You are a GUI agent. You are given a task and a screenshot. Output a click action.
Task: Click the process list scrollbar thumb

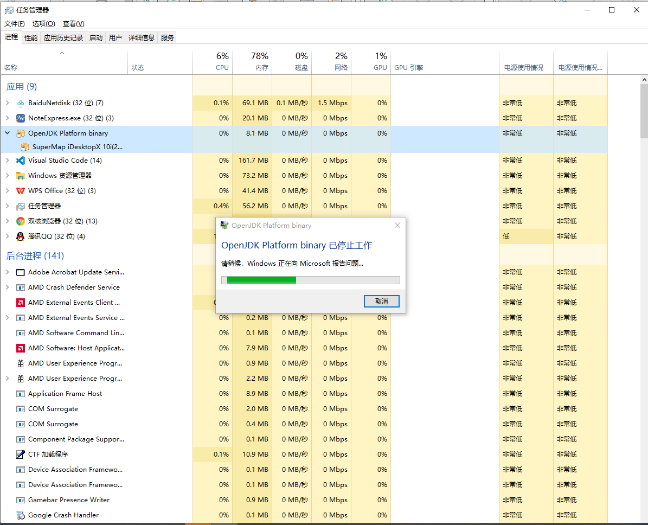pos(644,111)
